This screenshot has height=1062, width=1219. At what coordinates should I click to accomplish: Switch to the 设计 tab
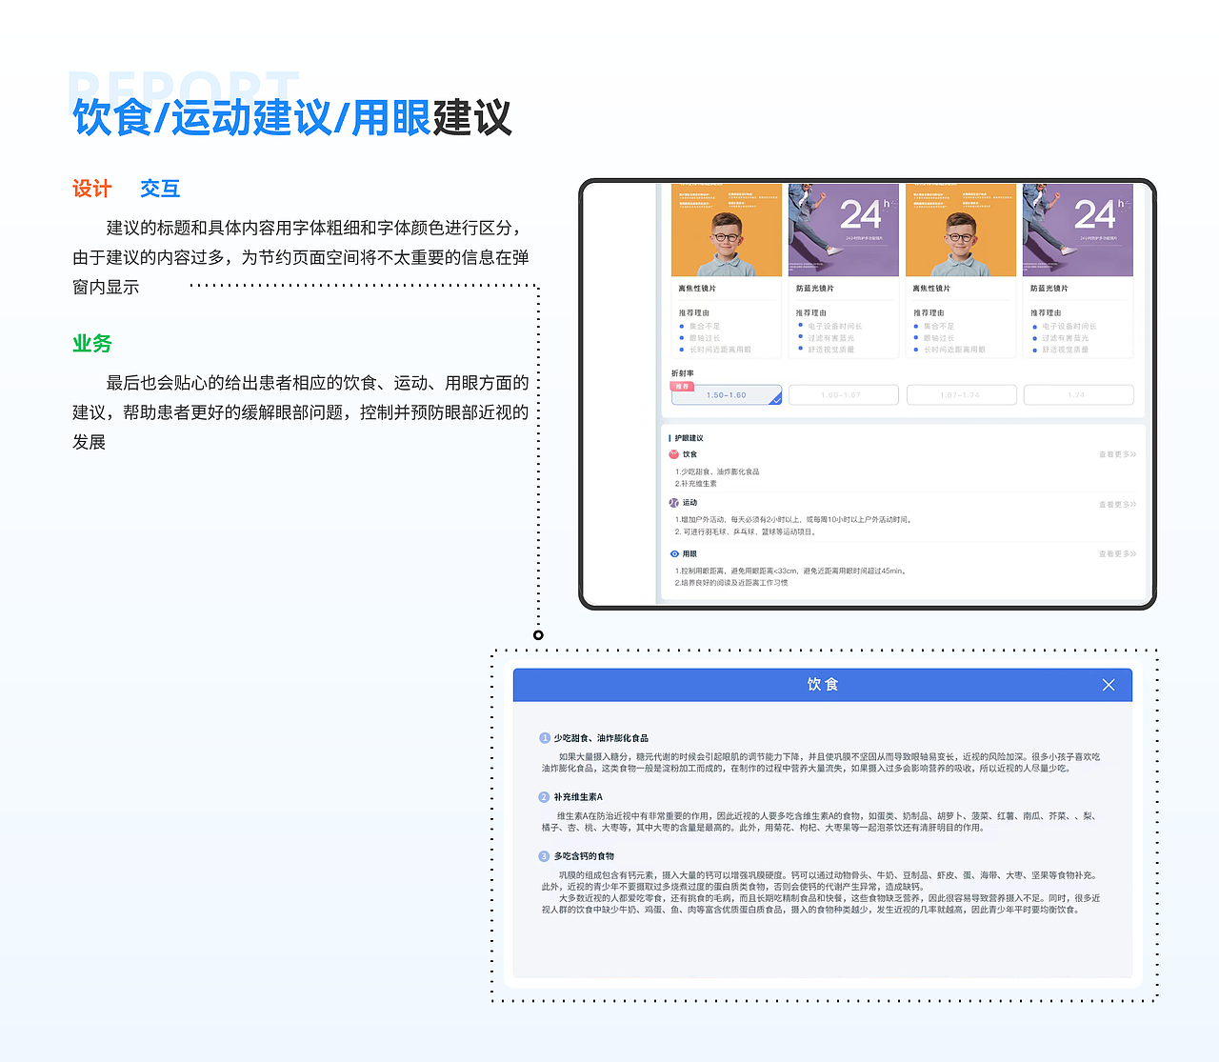[x=90, y=188]
